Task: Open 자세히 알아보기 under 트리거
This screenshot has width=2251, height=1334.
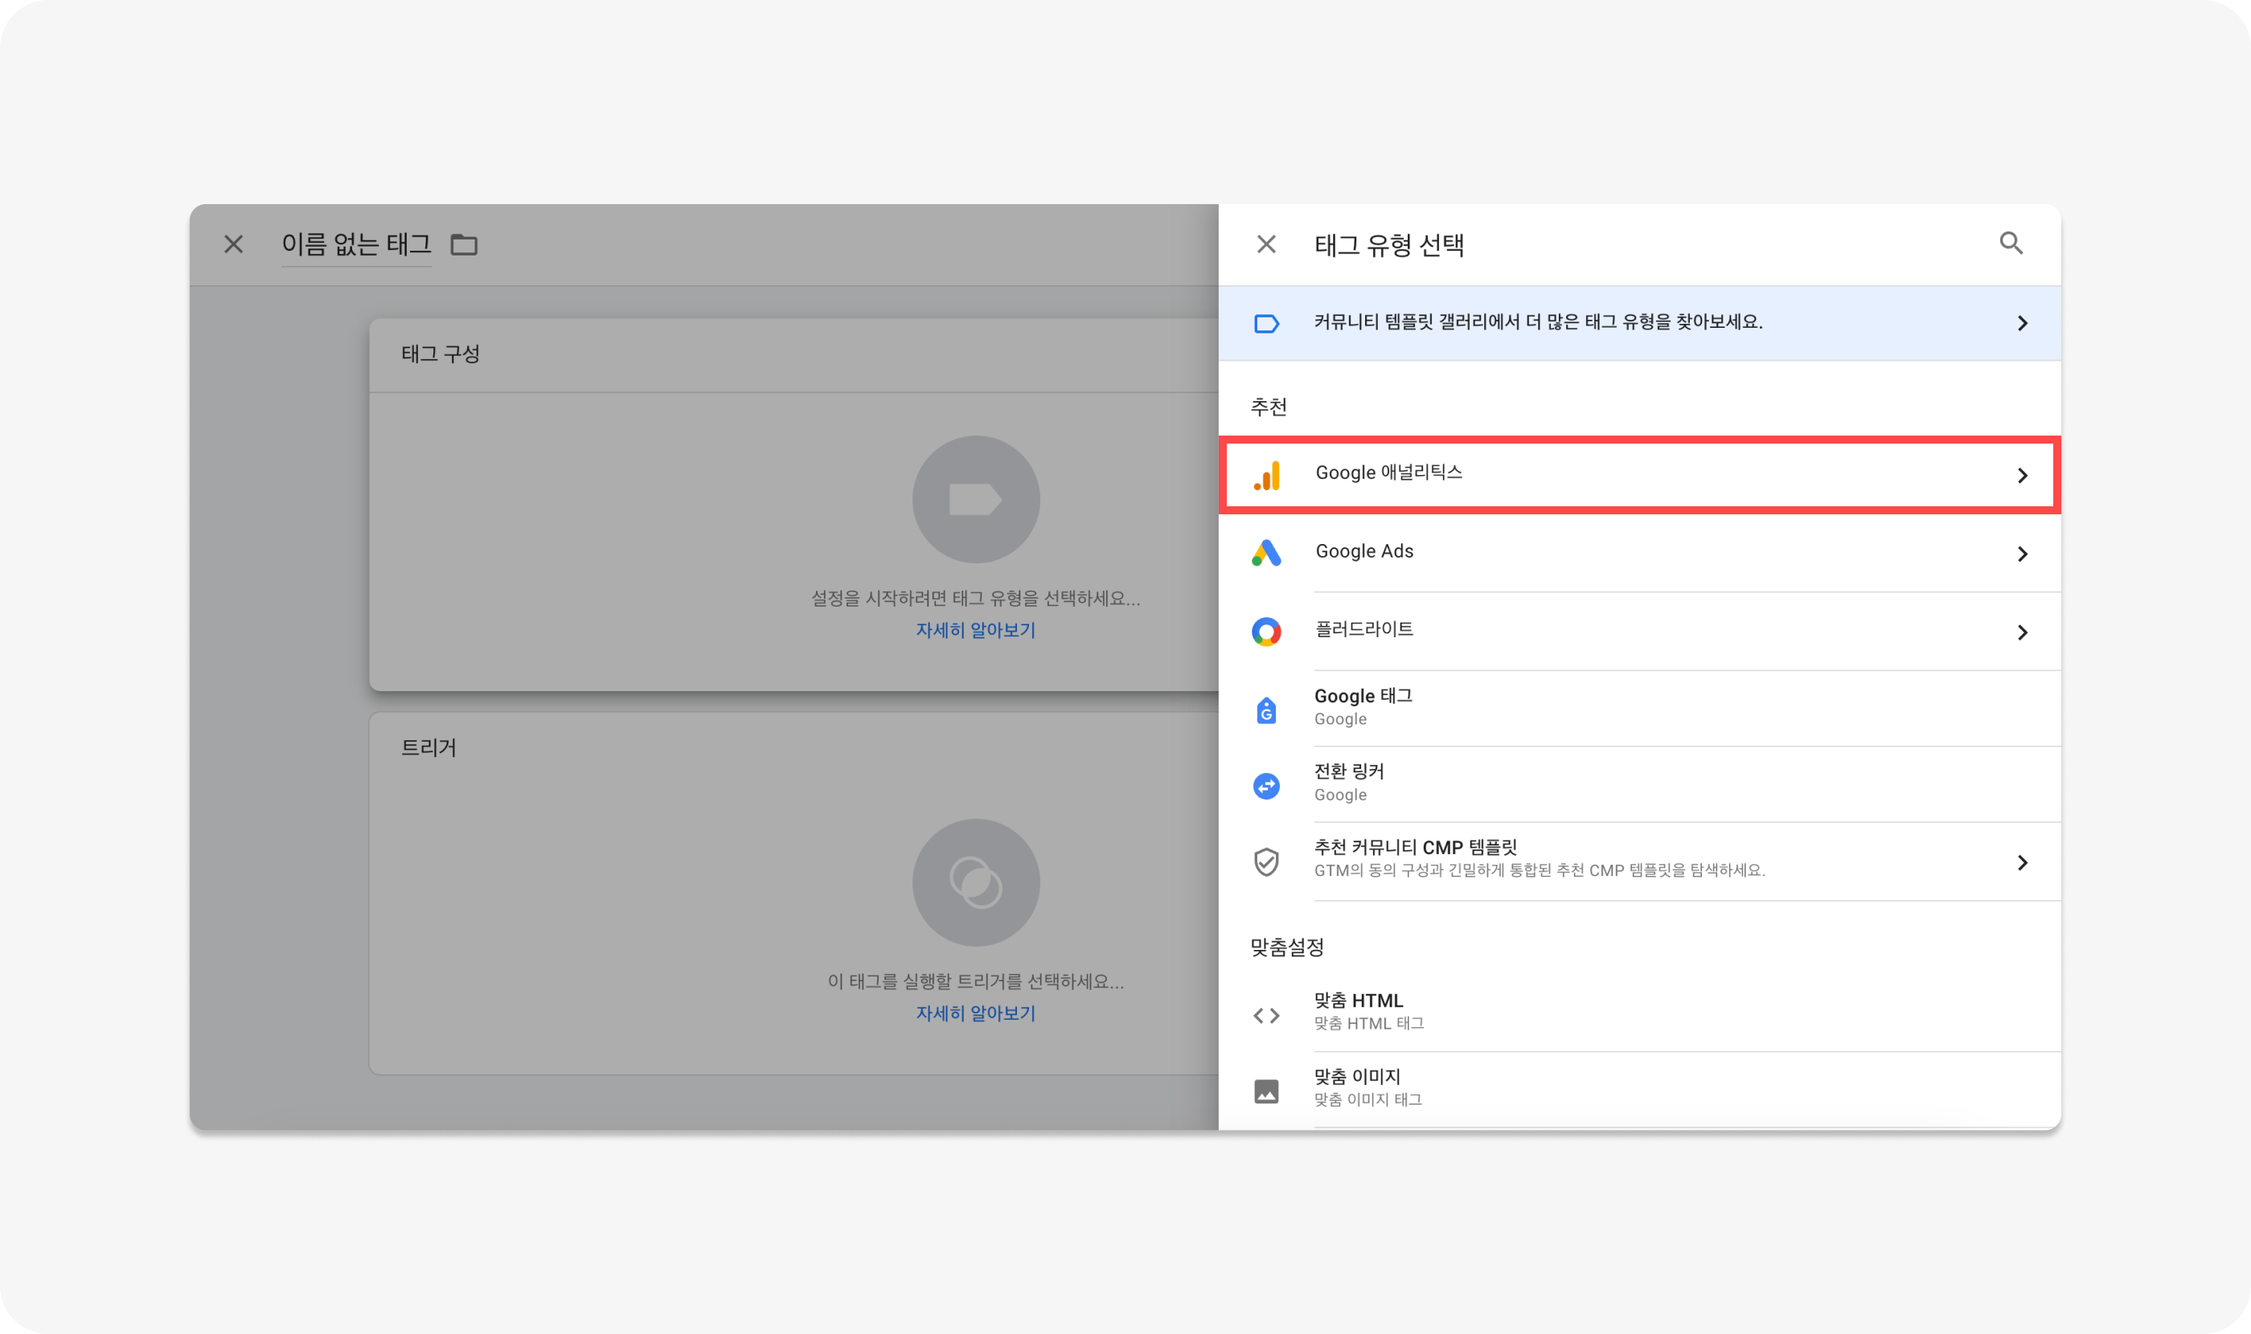Action: 976,1013
